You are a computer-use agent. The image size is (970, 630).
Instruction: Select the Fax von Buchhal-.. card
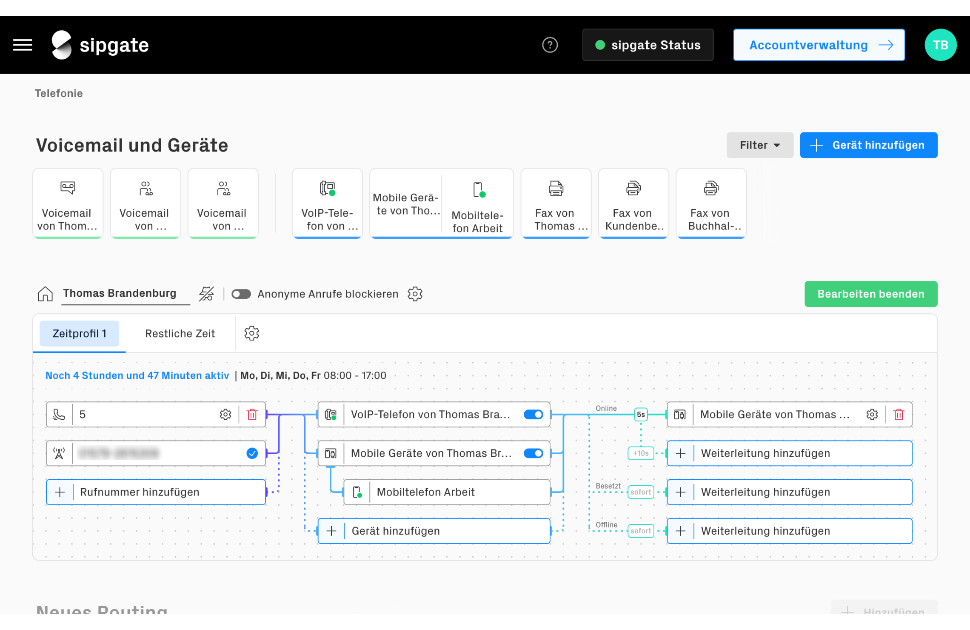[x=711, y=203]
